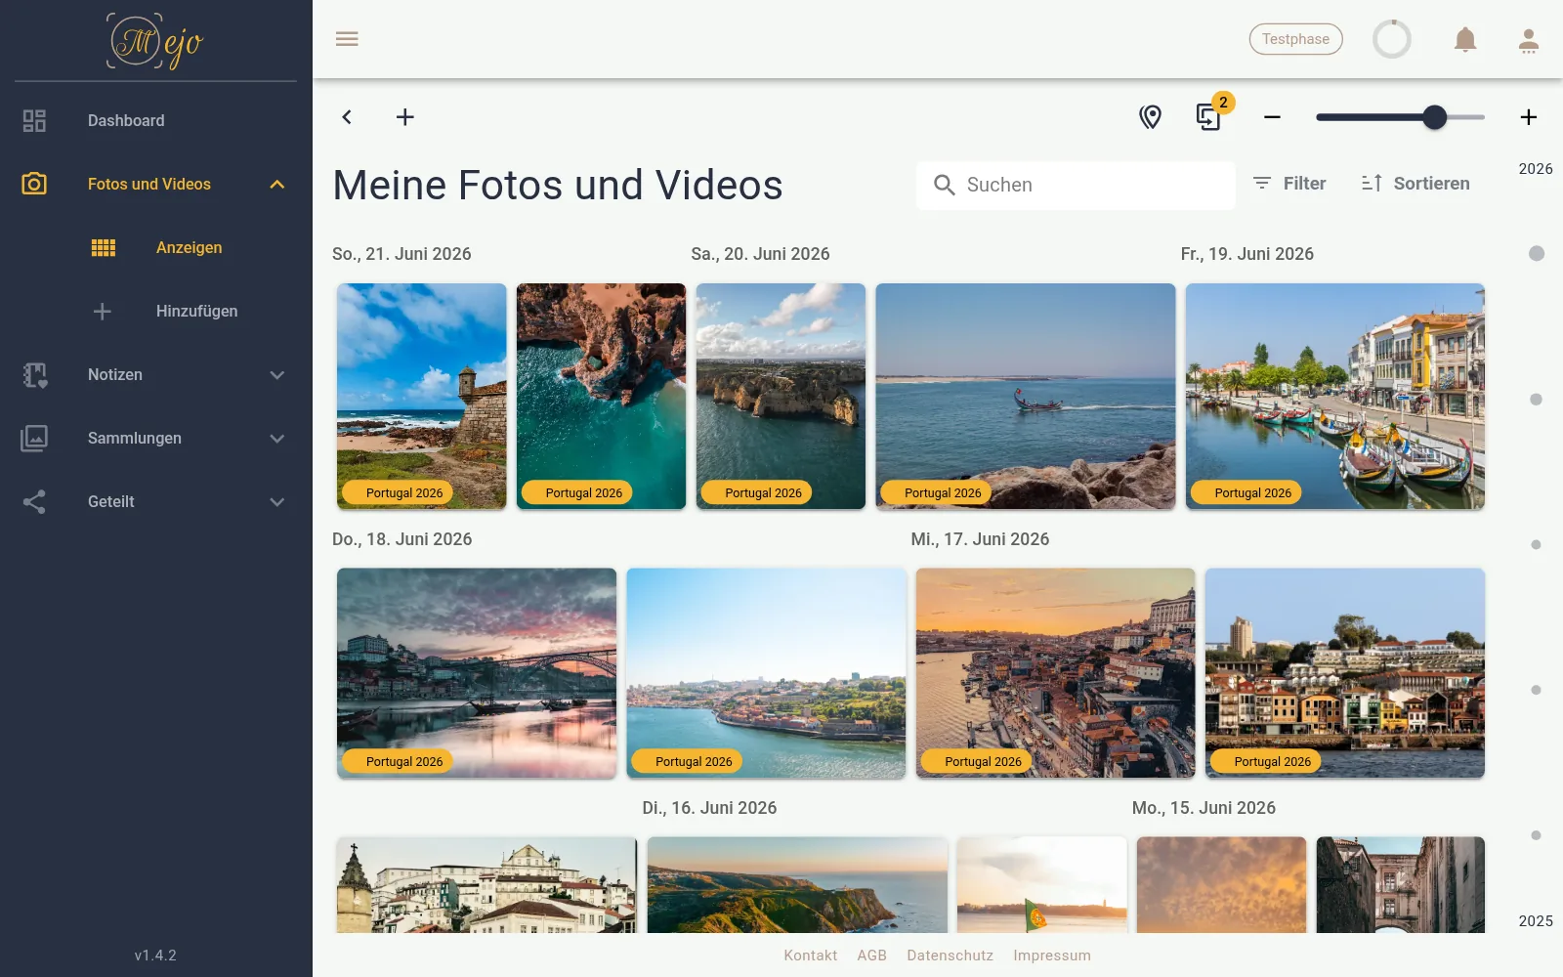Expand the Geteilt section chevron
The width and height of the screenshot is (1563, 977).
click(x=277, y=502)
